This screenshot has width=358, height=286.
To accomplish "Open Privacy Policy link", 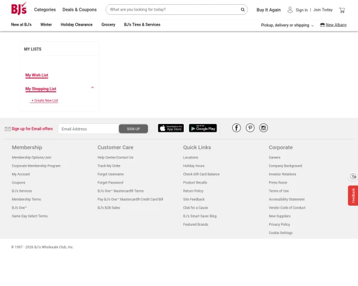I will 279,225.
